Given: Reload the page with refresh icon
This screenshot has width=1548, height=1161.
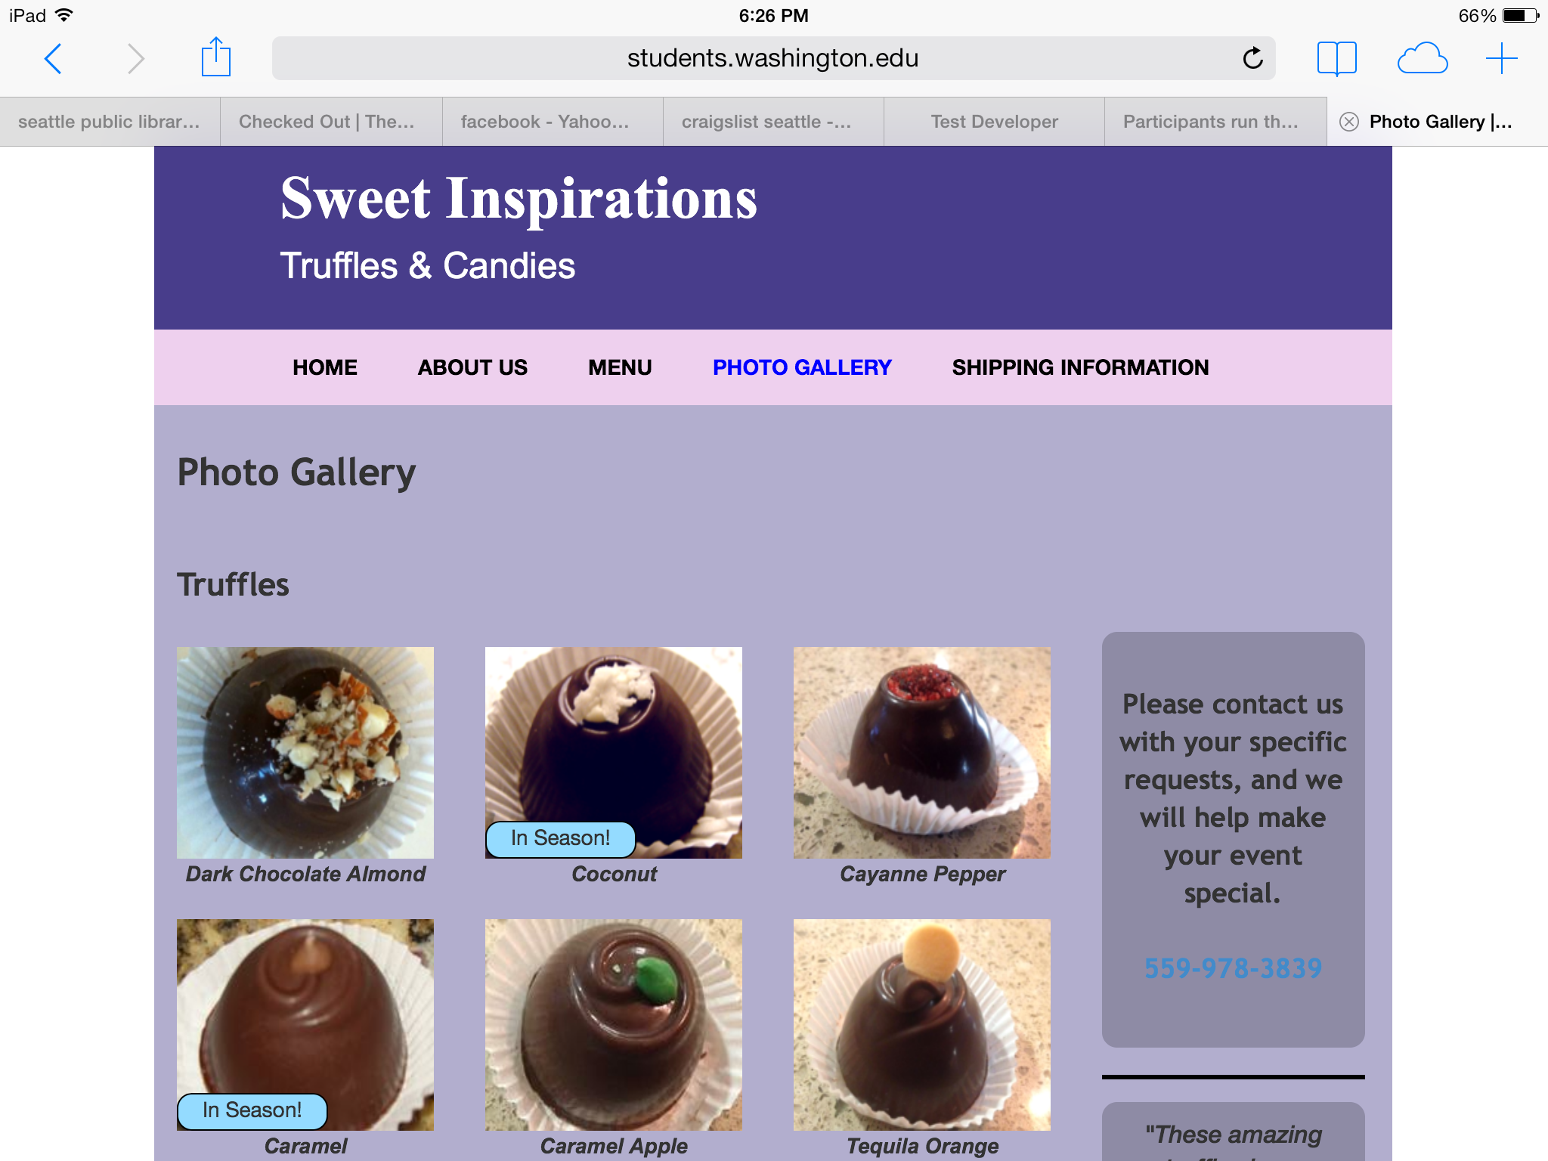Looking at the screenshot, I should click(x=1252, y=58).
